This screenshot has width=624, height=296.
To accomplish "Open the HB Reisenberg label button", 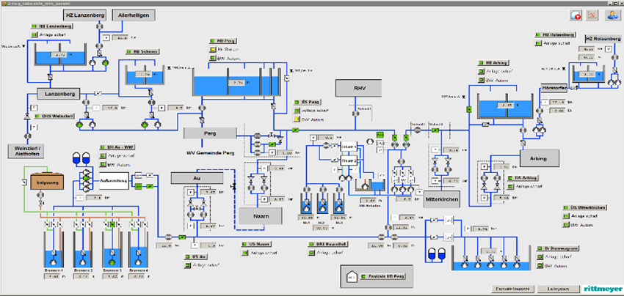I will pos(556,34).
